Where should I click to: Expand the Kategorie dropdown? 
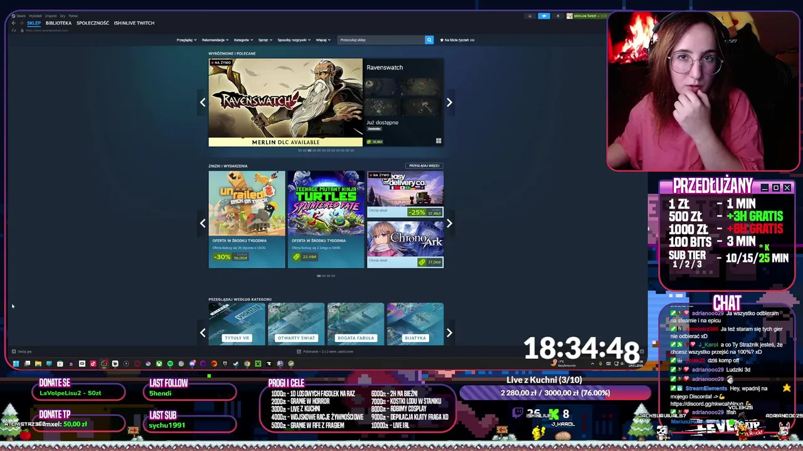[243, 40]
